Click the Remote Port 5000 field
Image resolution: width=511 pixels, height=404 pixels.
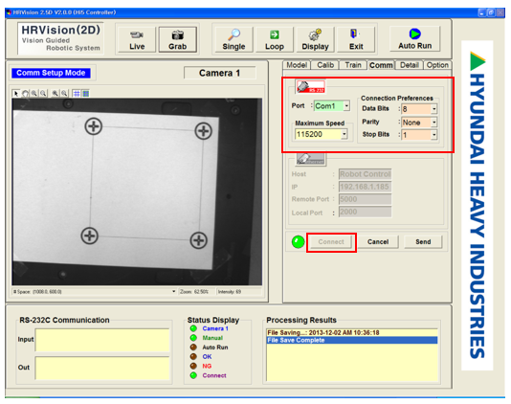[x=365, y=199]
